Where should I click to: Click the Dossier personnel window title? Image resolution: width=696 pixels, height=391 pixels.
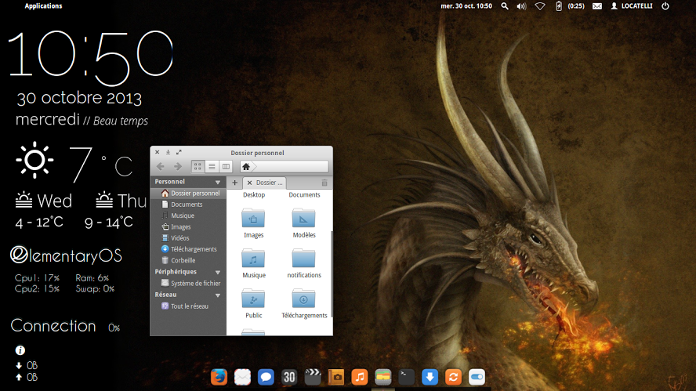257,153
